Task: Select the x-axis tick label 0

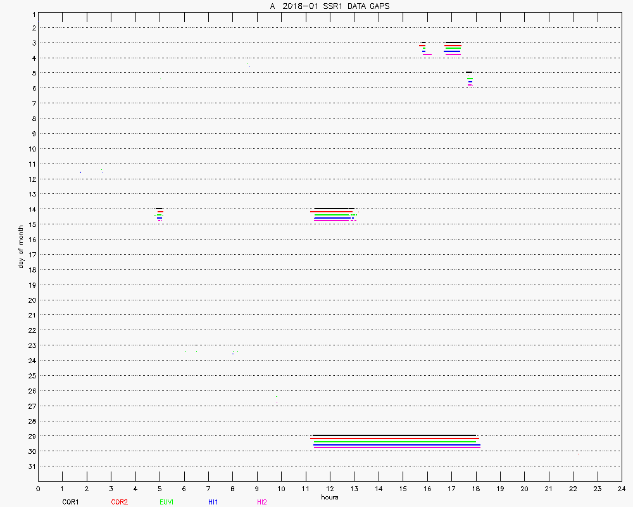Action: 38,489
